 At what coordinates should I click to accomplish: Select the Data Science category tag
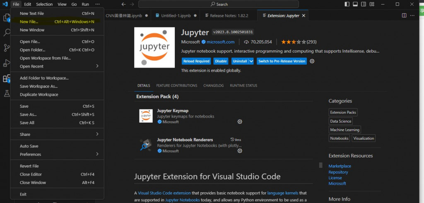click(341, 121)
